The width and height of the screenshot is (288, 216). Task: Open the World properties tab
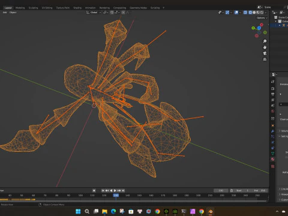point(273,111)
